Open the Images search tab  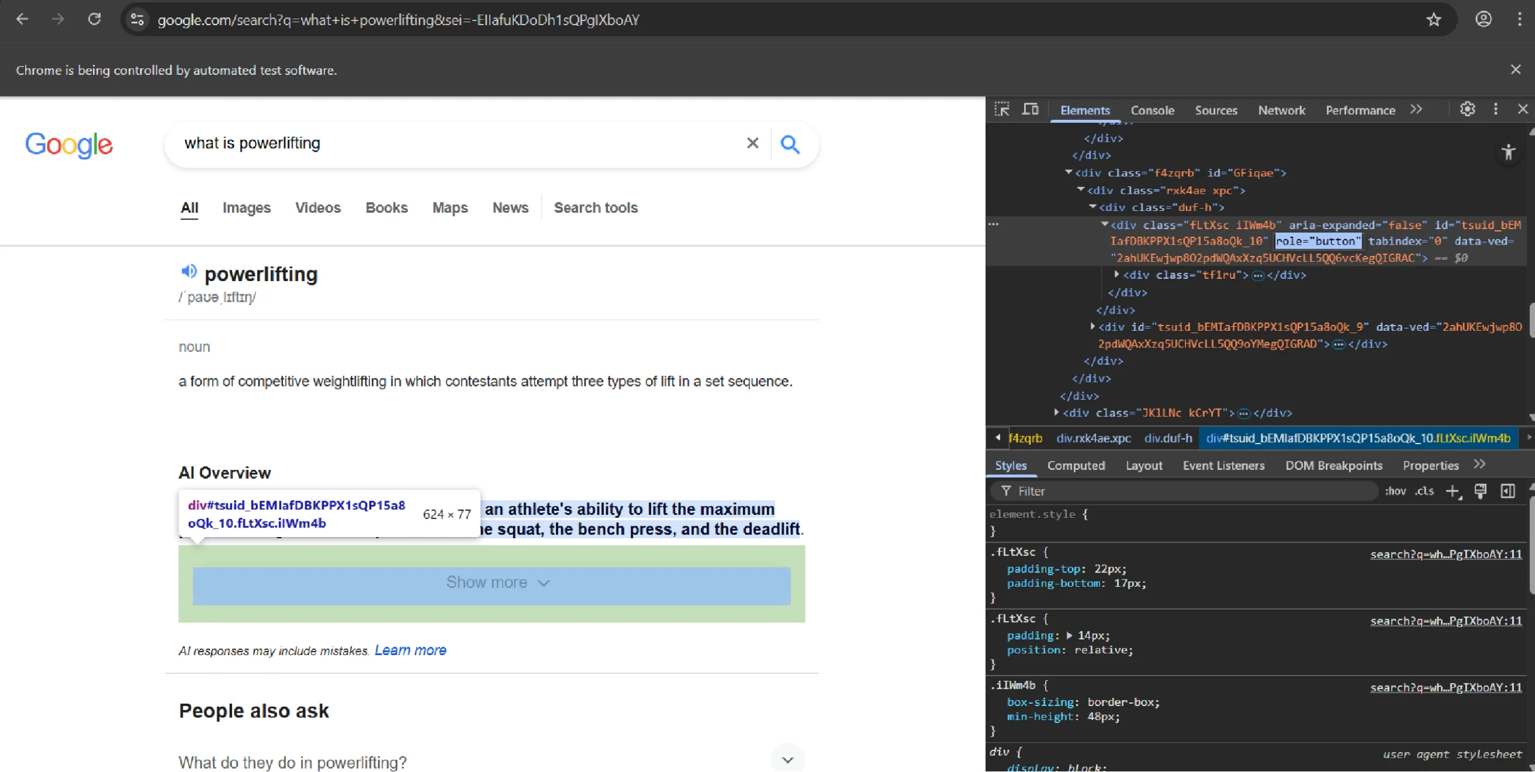[x=246, y=208]
